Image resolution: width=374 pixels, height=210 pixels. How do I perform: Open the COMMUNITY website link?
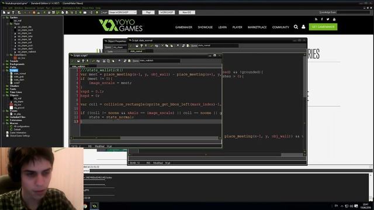click(x=280, y=27)
